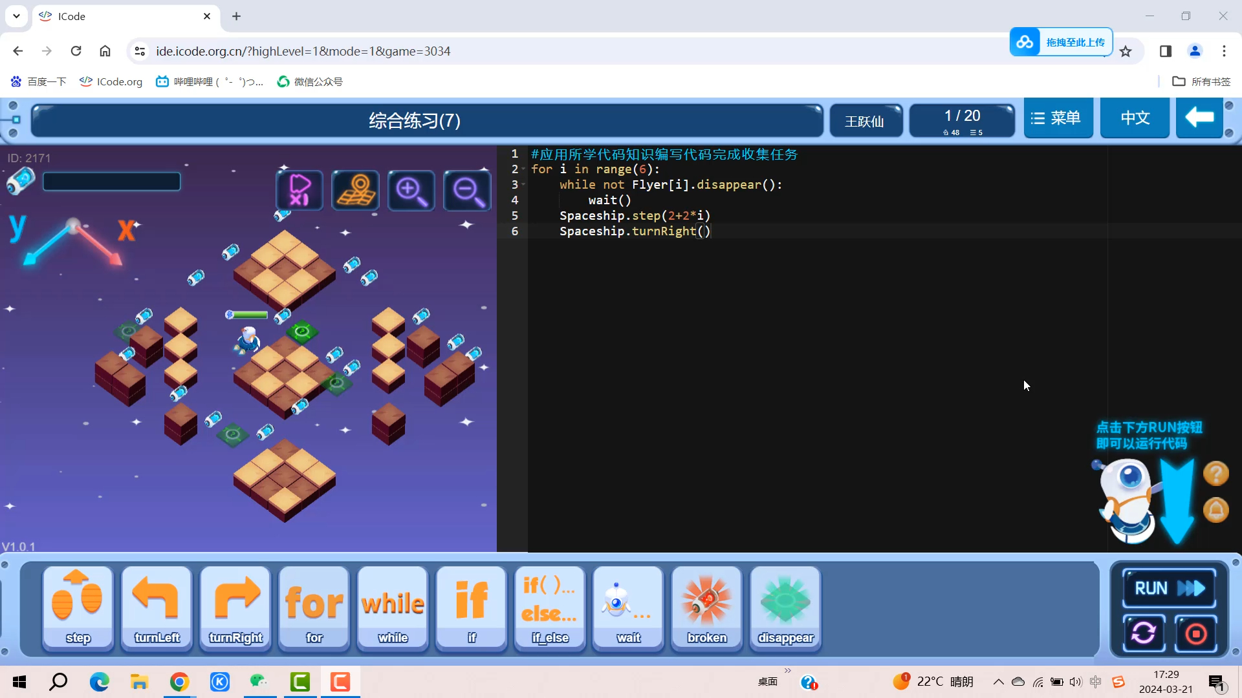The width and height of the screenshot is (1242, 698).
Task: Click the map location view icon
Action: [x=355, y=191]
